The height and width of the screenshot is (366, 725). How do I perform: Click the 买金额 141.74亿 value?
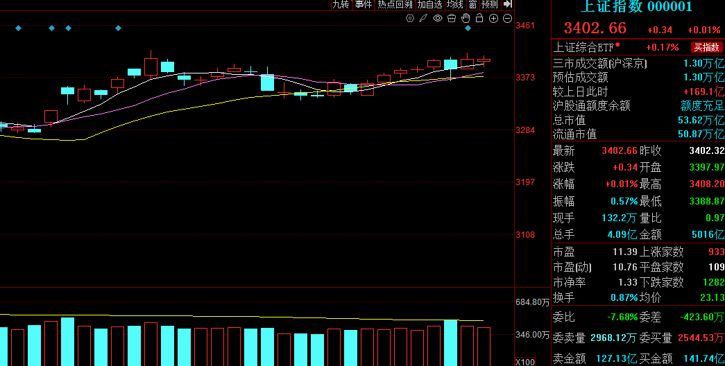[703, 358]
